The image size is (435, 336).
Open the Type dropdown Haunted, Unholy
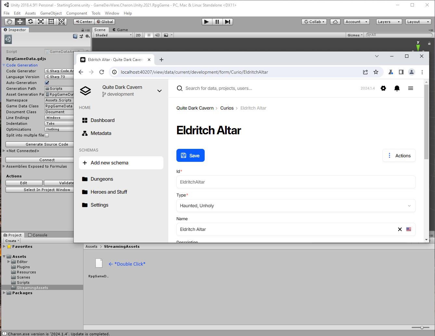296,206
